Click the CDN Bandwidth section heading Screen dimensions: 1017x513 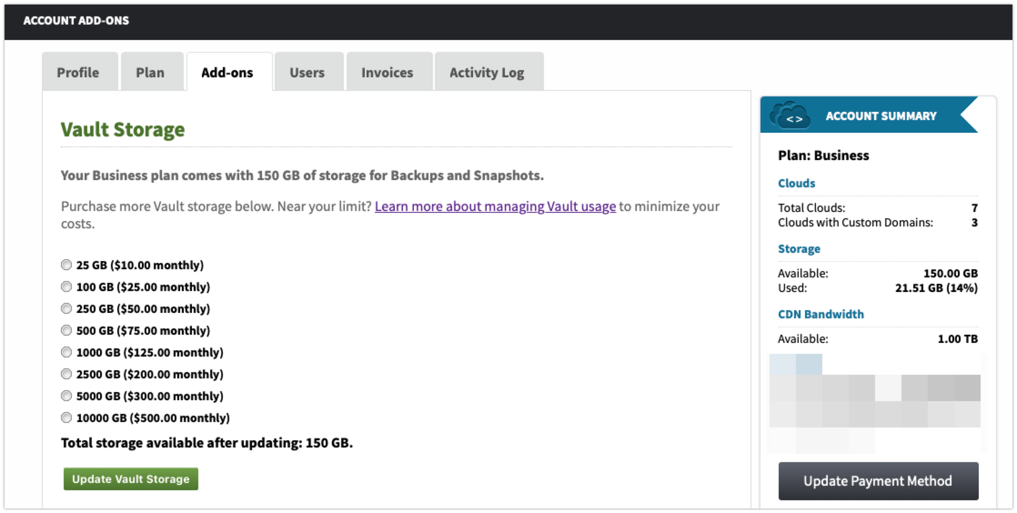point(821,314)
